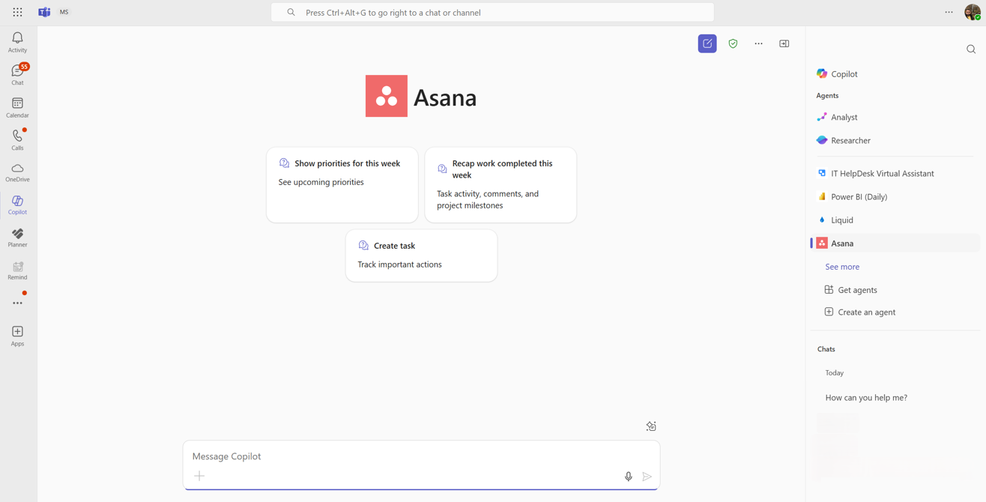Open the app launcher grid icon

17,12
